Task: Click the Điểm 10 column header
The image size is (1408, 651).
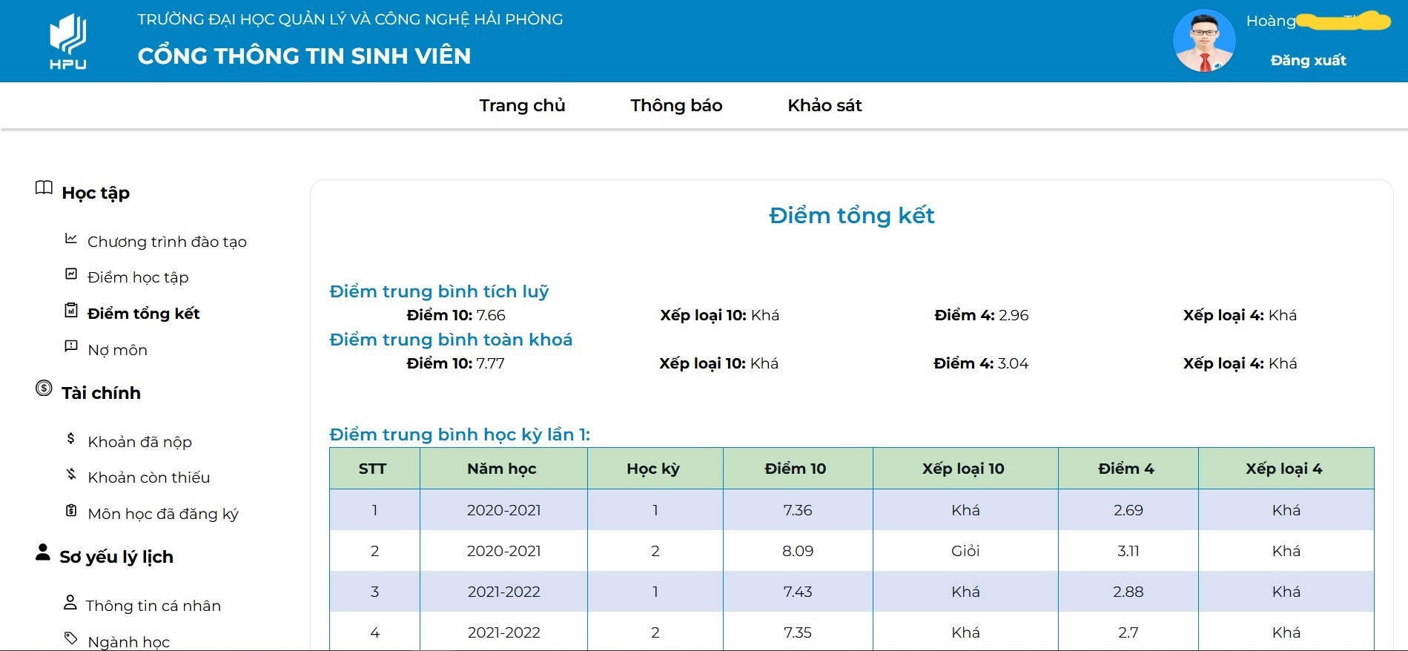Action: point(795,469)
